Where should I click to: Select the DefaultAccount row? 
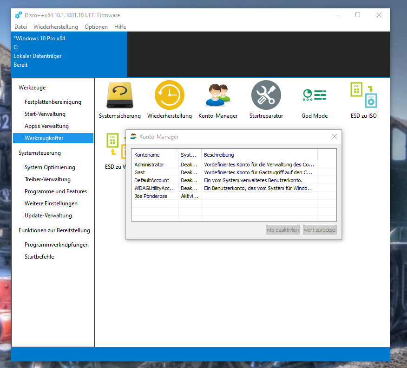(x=234, y=180)
